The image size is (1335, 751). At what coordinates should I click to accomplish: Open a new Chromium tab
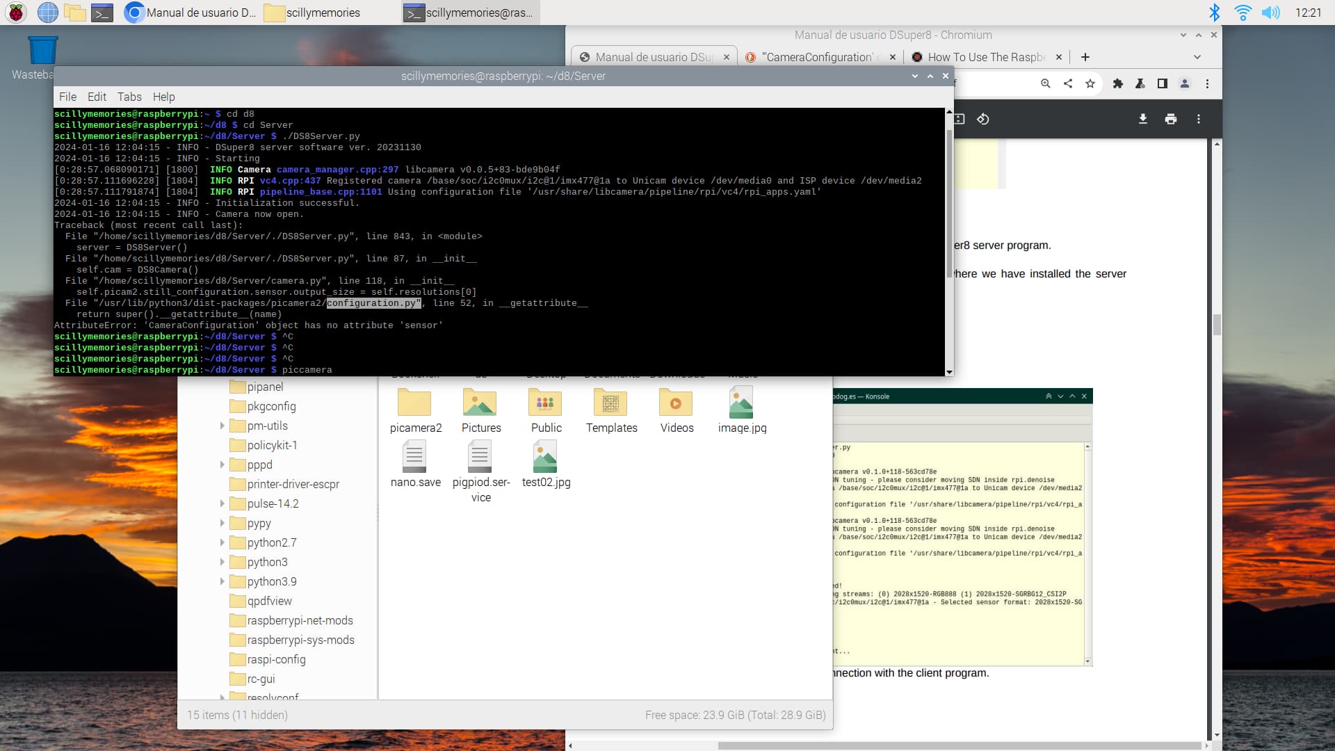pos(1085,57)
